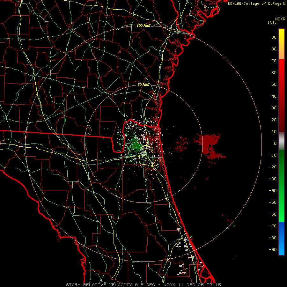This screenshot has width=287, height=287.
Task: Click the -80 value on the velocity scale
Action: pos(273,238)
